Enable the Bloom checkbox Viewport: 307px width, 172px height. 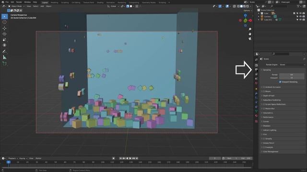coord(264,91)
